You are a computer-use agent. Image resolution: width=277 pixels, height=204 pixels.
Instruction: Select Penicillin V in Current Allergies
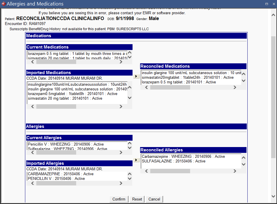(x=66, y=144)
